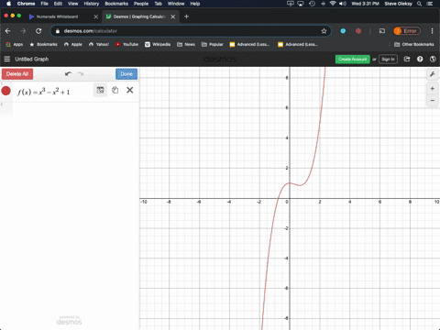Delete the f(x) expression with X

[130, 90]
